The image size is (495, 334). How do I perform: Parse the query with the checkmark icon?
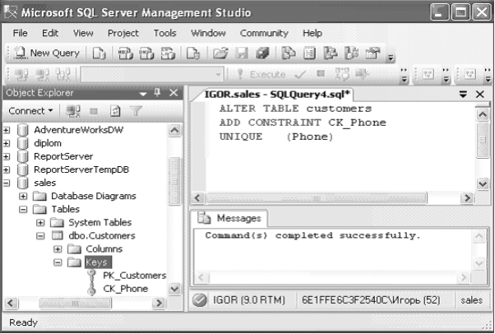(x=300, y=75)
